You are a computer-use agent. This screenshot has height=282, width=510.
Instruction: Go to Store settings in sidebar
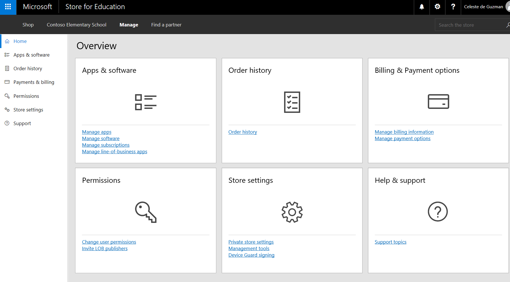point(28,110)
